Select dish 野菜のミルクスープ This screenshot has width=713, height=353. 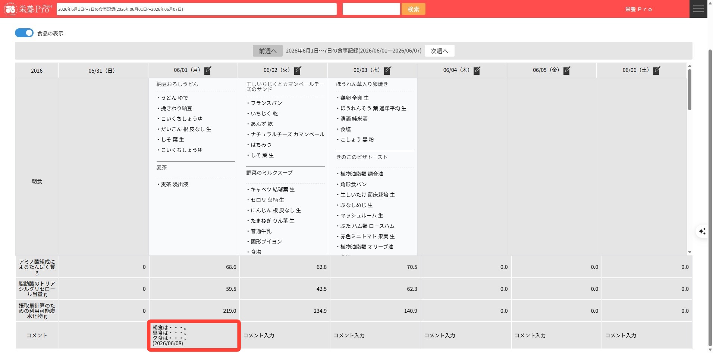point(269,173)
